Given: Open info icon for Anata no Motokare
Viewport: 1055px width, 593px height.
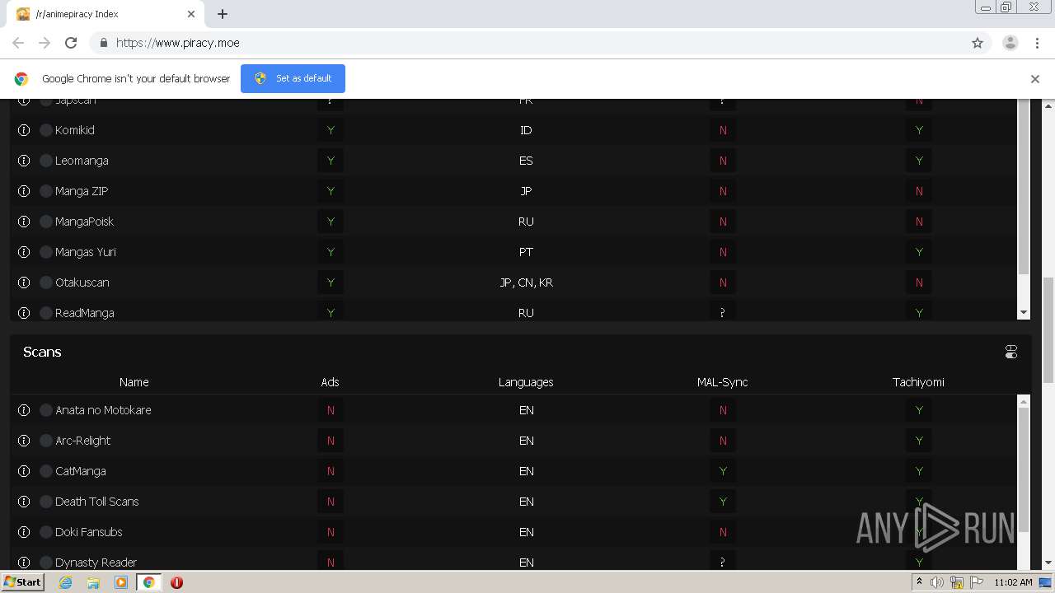Looking at the screenshot, I should pos(24,410).
